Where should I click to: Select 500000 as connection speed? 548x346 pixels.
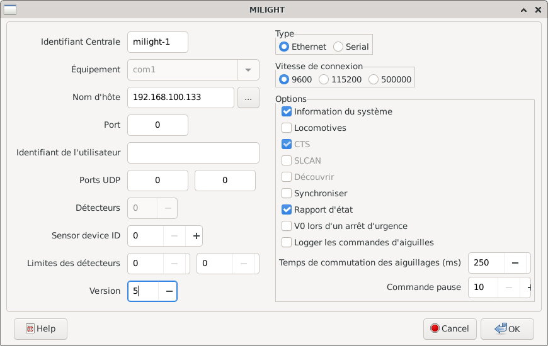tap(374, 79)
